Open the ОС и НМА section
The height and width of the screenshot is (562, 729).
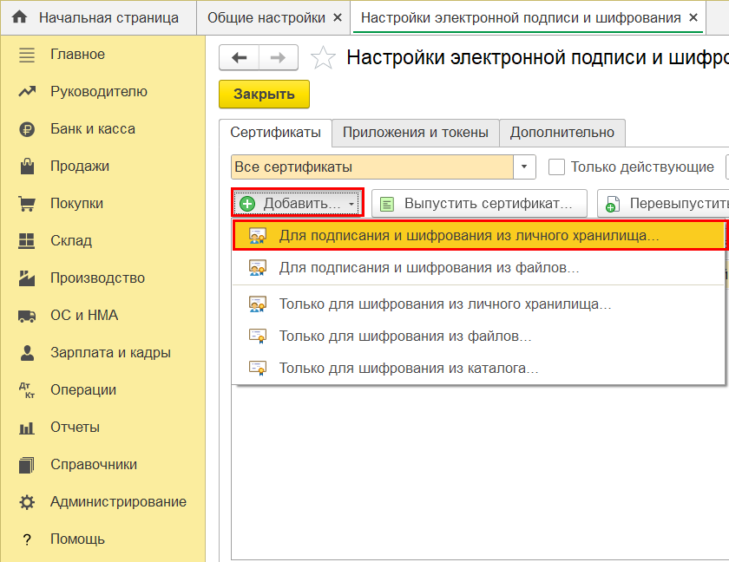coord(102,316)
